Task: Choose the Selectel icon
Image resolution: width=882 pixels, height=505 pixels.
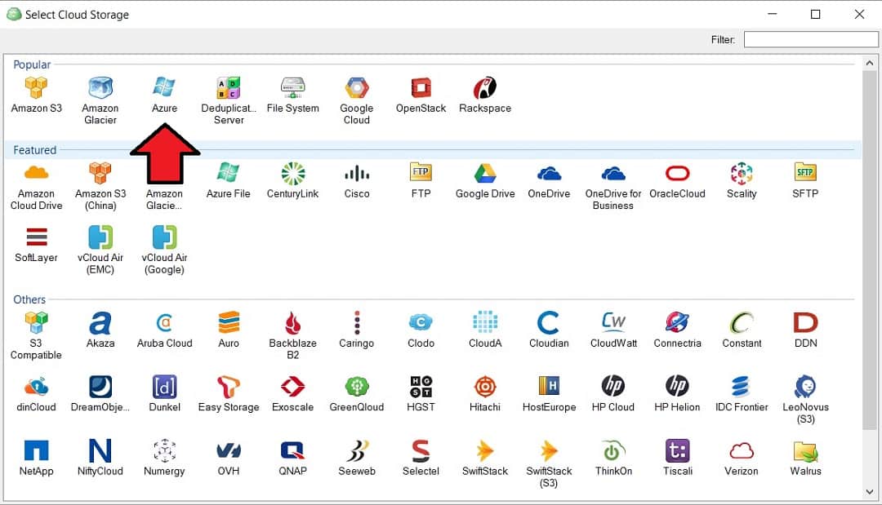Action: pyautogui.click(x=421, y=451)
